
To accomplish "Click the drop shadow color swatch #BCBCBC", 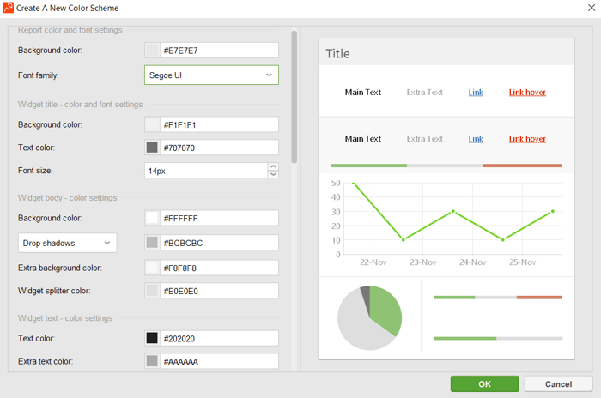I will coord(152,243).
